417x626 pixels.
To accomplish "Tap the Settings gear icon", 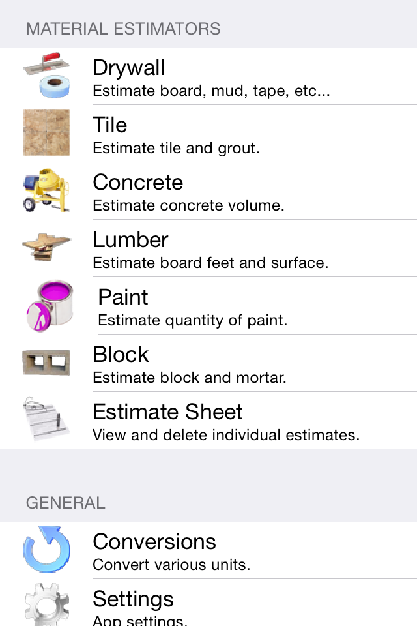I will pyautogui.click(x=47, y=604).
